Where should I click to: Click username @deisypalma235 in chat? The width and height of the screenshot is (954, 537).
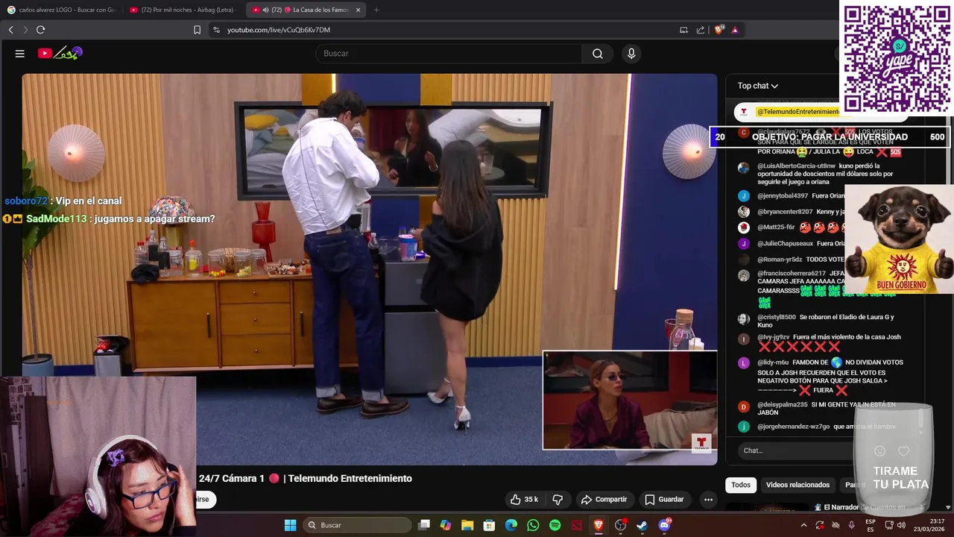[783, 405]
